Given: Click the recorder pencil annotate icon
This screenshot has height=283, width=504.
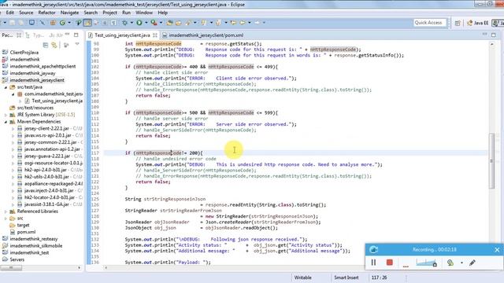Looking at the screenshot, I should tap(472, 263).
